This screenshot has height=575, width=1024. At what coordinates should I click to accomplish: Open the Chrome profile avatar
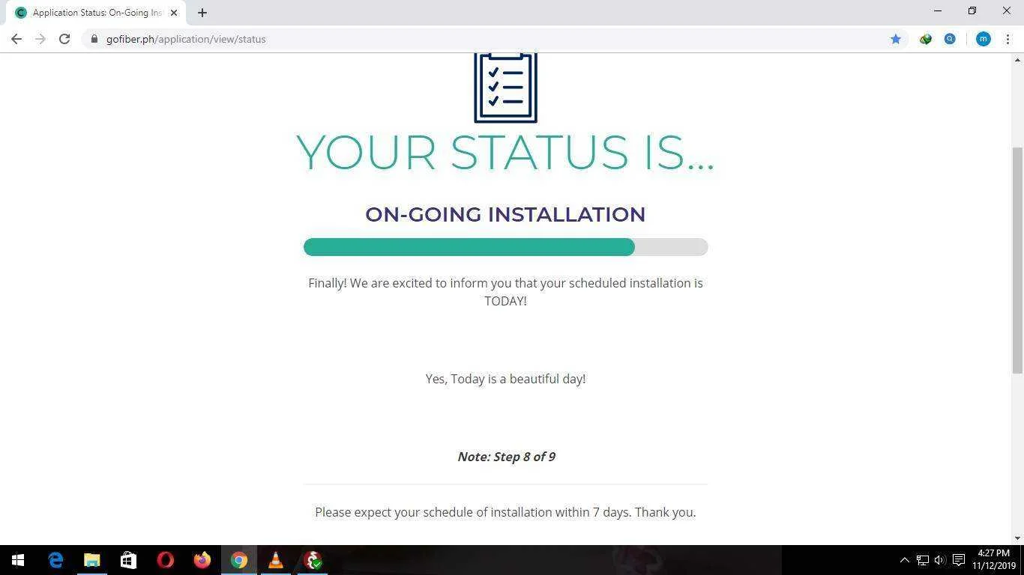click(x=984, y=39)
